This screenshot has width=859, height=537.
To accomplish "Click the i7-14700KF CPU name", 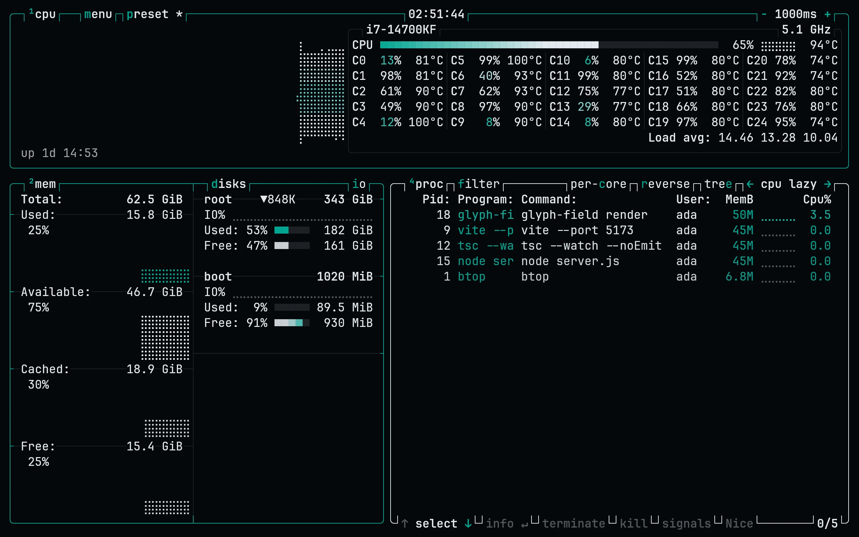I will [401, 30].
